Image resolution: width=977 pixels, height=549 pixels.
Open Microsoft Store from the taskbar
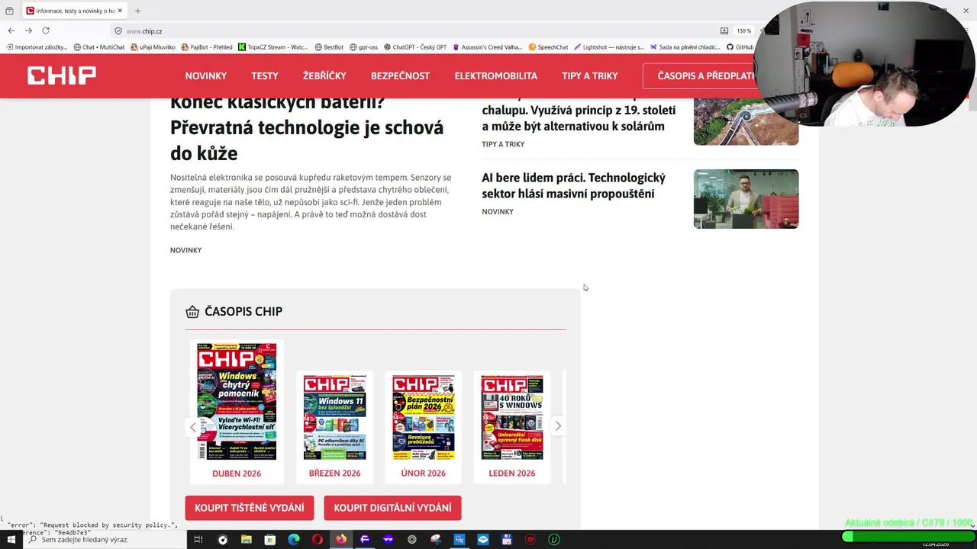click(269, 540)
